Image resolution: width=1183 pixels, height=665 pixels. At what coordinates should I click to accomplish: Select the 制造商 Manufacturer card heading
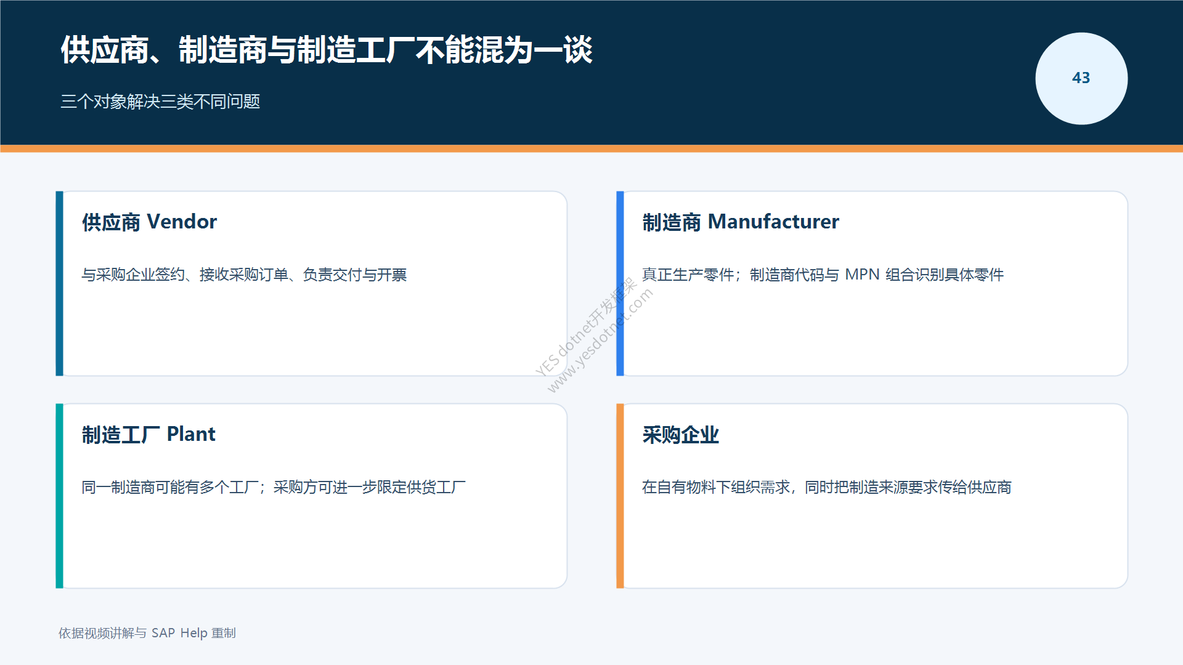click(x=741, y=222)
